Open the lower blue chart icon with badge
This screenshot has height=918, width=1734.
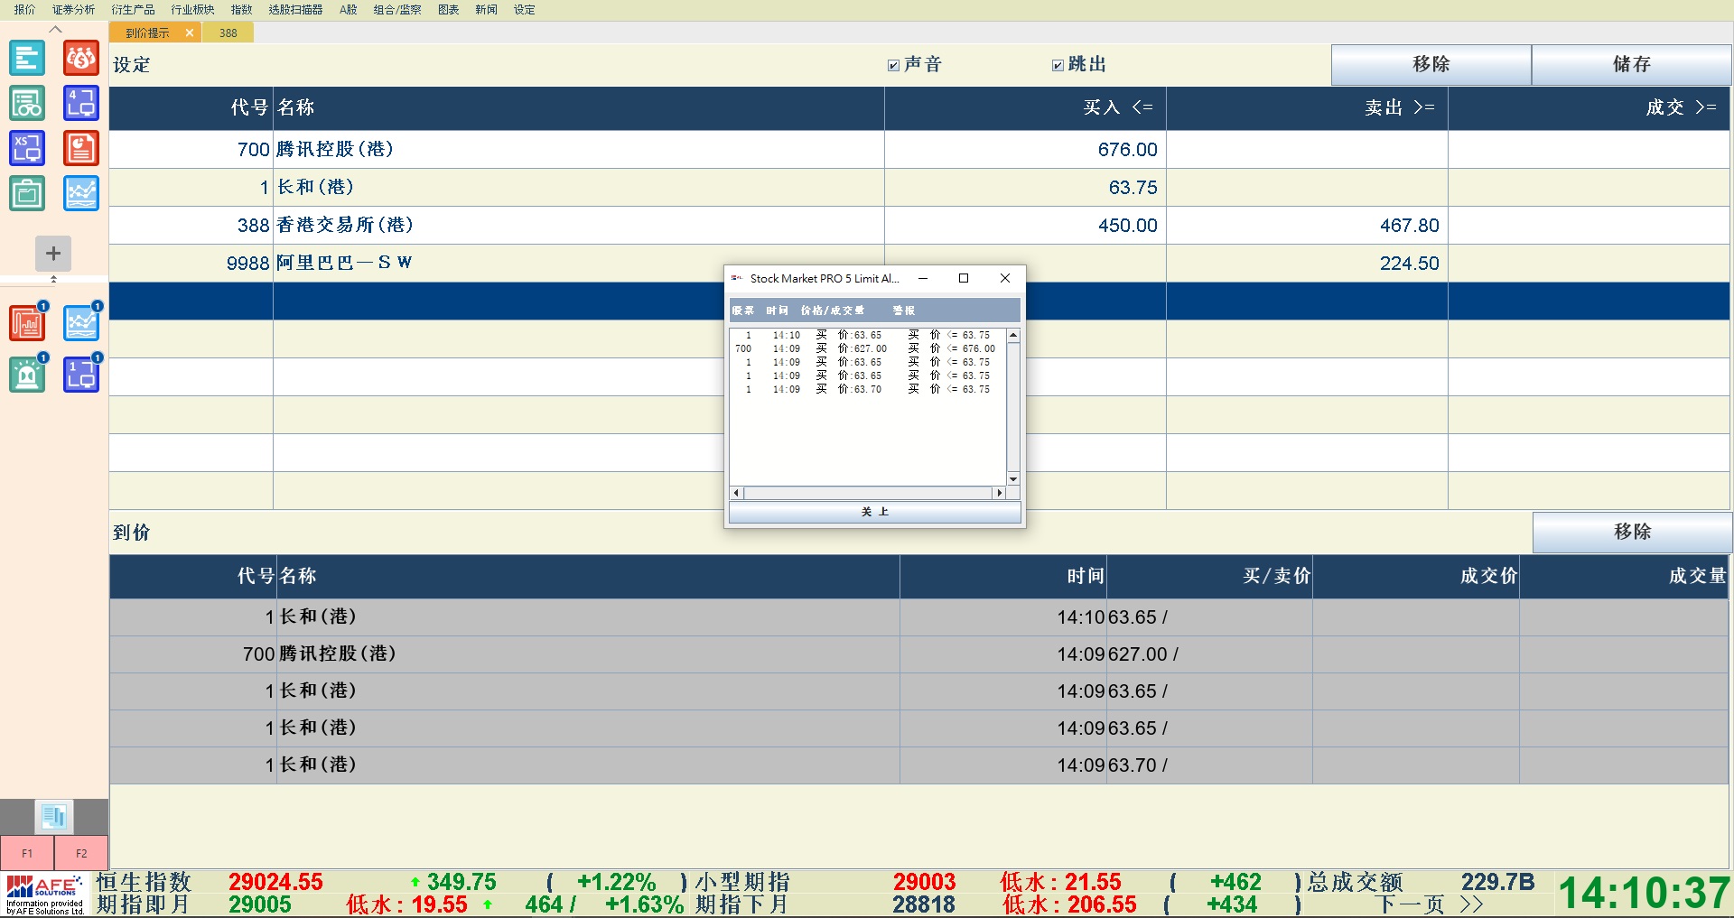81,323
